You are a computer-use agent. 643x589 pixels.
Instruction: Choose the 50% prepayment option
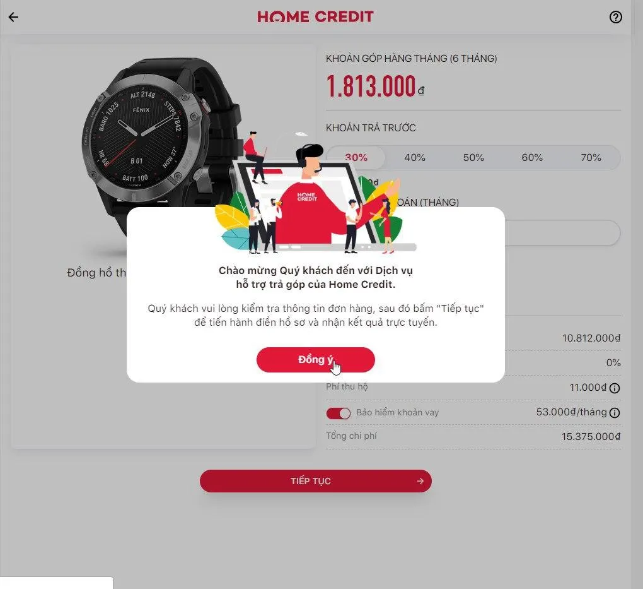[x=473, y=157]
